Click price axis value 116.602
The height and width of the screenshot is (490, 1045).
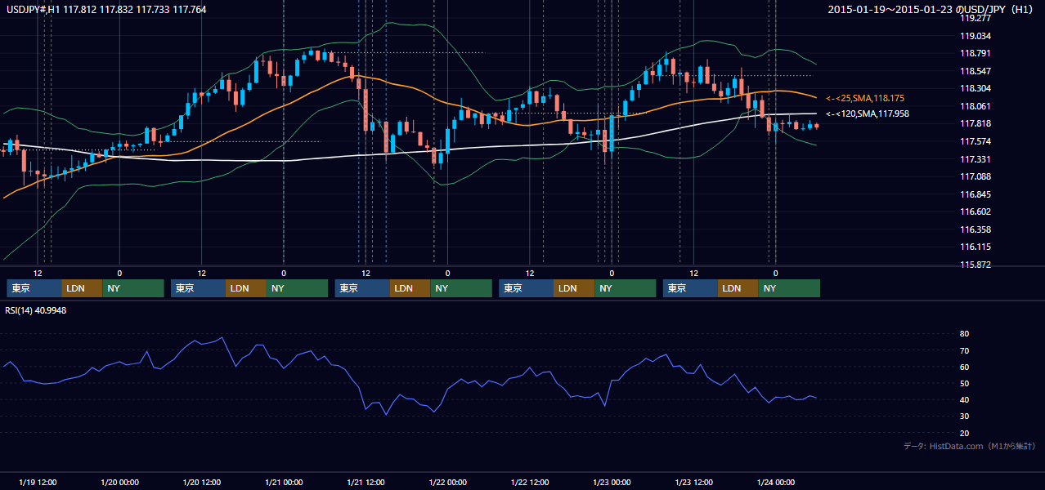[975, 212]
